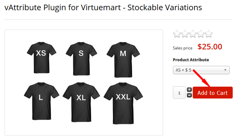The image size is (237, 140).
Task: Rate the product two stars
Action: [185, 34]
